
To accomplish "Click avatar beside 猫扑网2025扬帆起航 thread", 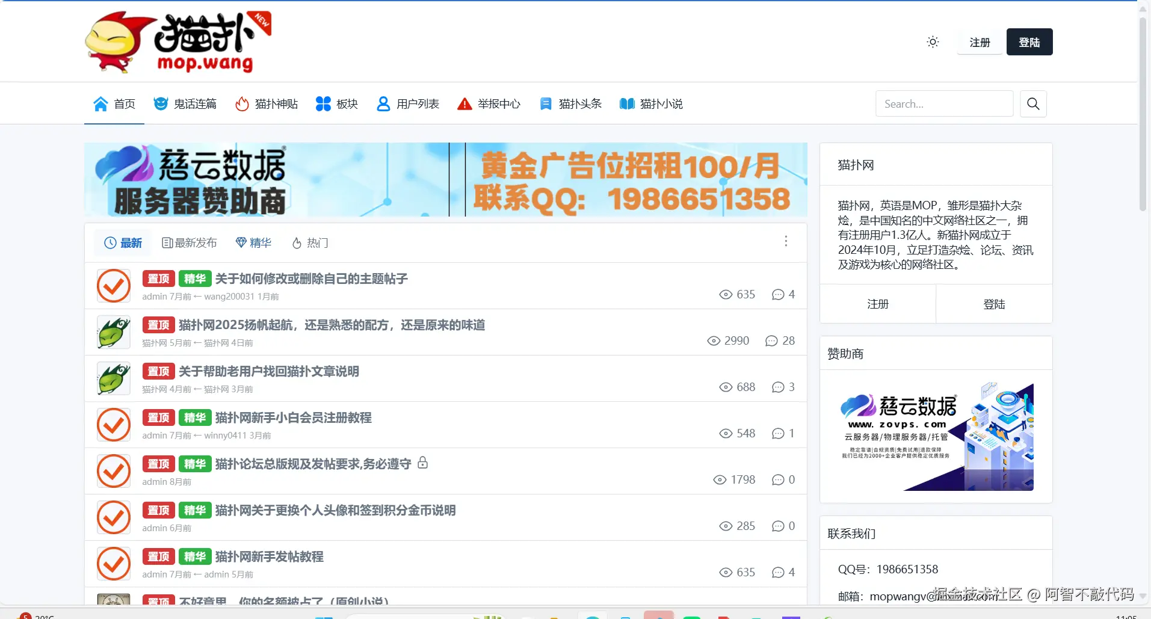I will [114, 332].
